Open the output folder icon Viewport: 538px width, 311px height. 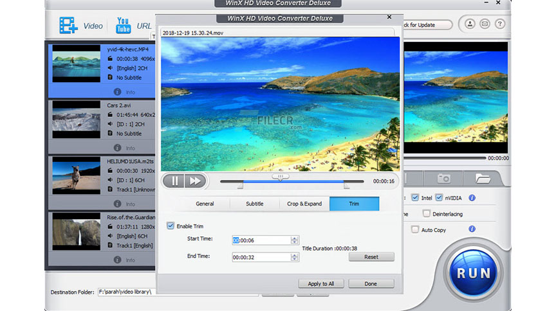(483, 179)
